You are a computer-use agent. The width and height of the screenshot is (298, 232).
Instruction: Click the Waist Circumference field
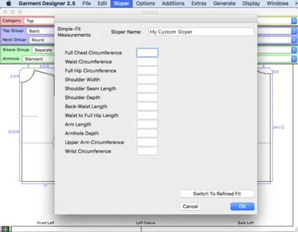(147, 61)
